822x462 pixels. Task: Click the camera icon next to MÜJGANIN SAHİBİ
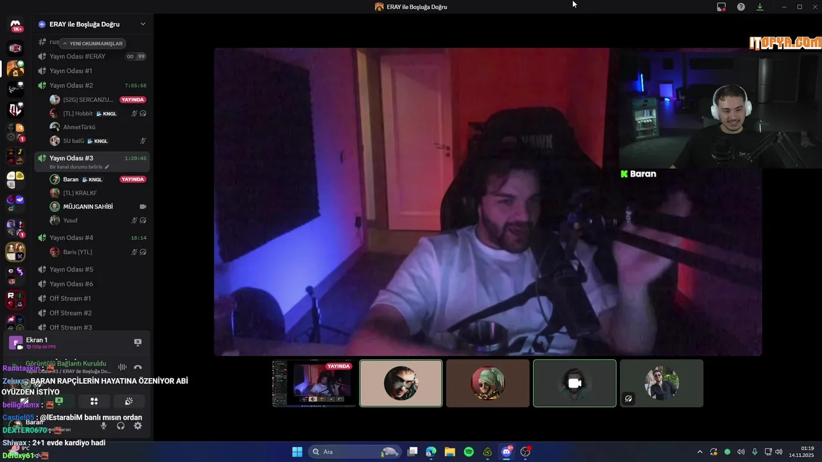[x=143, y=207]
